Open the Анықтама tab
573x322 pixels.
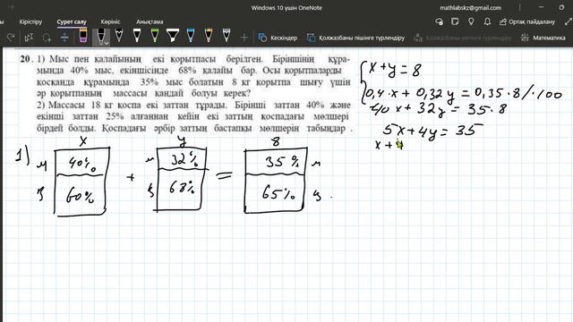tap(150, 21)
